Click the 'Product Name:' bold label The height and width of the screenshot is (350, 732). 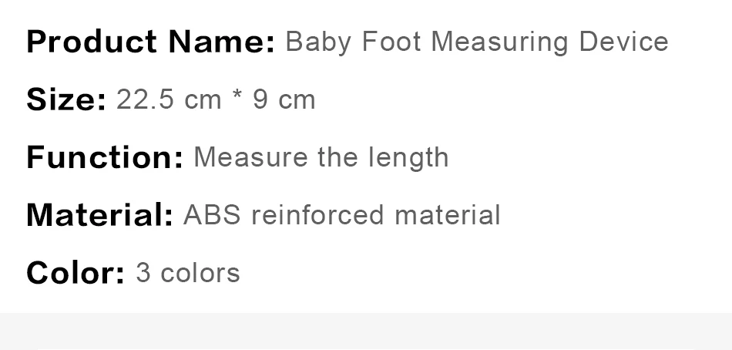150,42
